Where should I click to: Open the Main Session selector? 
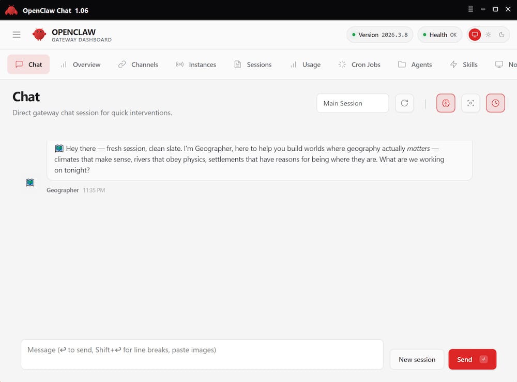click(353, 103)
